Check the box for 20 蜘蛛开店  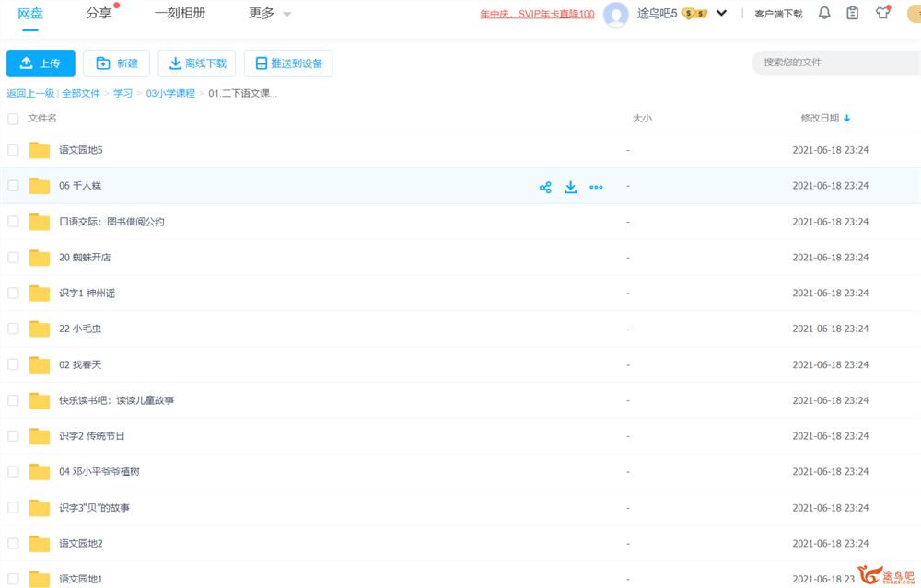pyautogui.click(x=13, y=258)
